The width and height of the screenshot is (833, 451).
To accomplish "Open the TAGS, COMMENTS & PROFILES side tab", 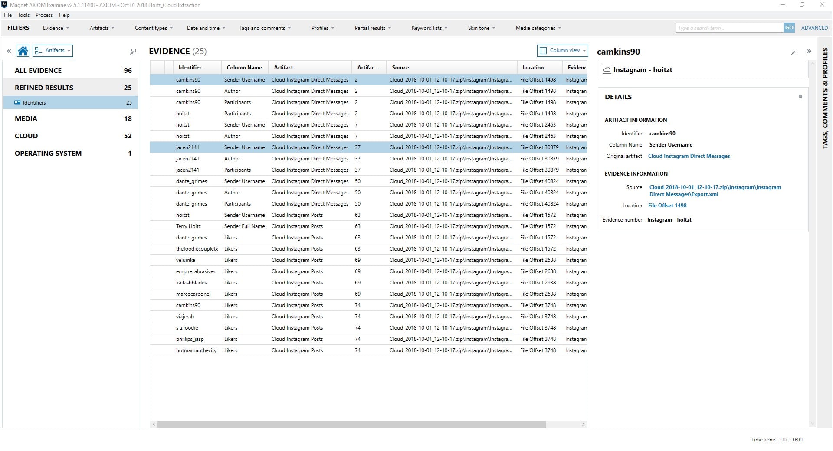I will (825, 98).
